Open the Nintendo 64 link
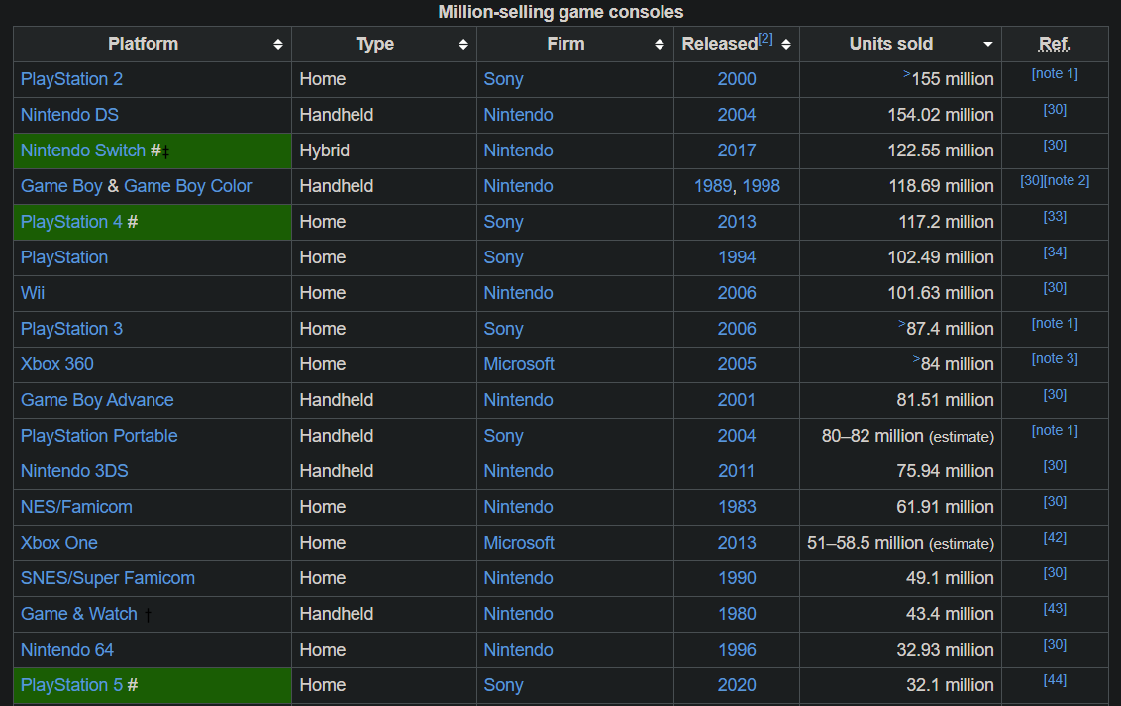Screen dimensions: 1121x706 [x=67, y=651]
